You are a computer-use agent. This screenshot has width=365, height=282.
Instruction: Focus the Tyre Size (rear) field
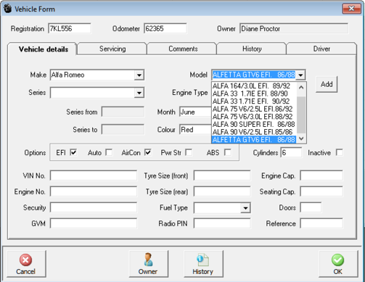pyautogui.click(x=222, y=191)
